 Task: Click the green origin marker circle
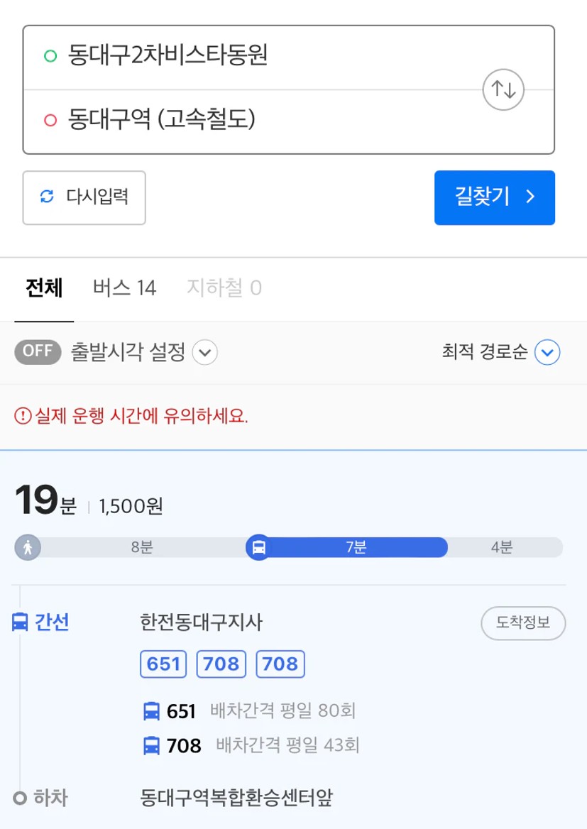tap(50, 55)
